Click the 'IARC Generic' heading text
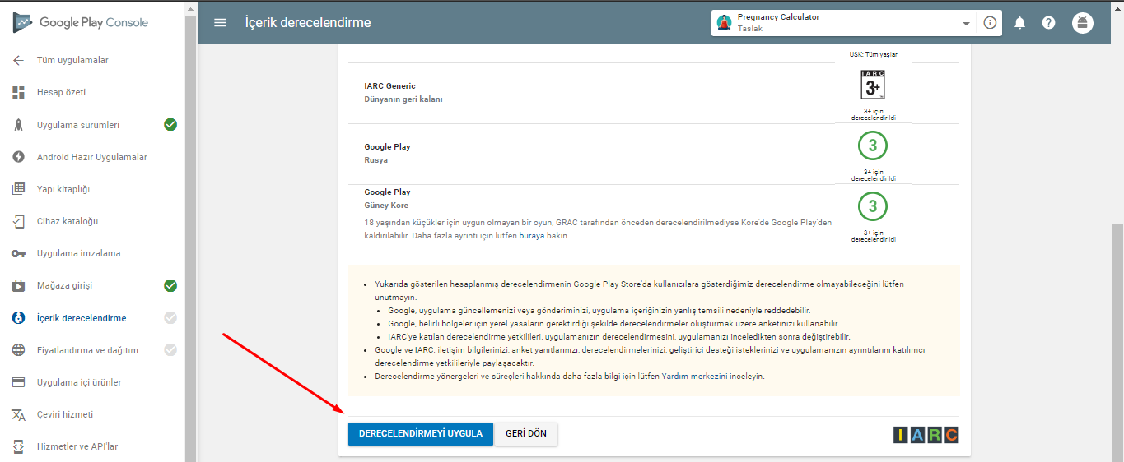Screen dimensions: 1124x462 tap(390, 85)
